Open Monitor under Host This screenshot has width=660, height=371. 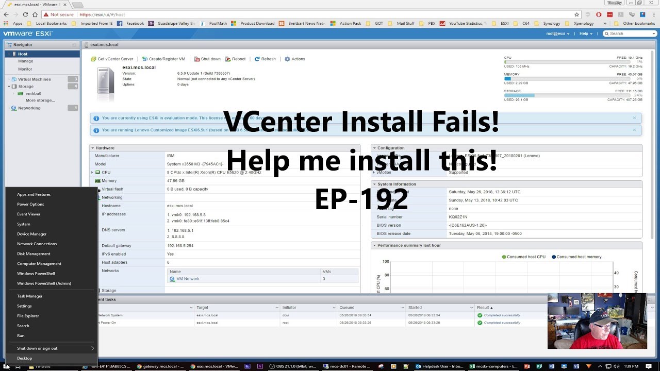click(25, 69)
